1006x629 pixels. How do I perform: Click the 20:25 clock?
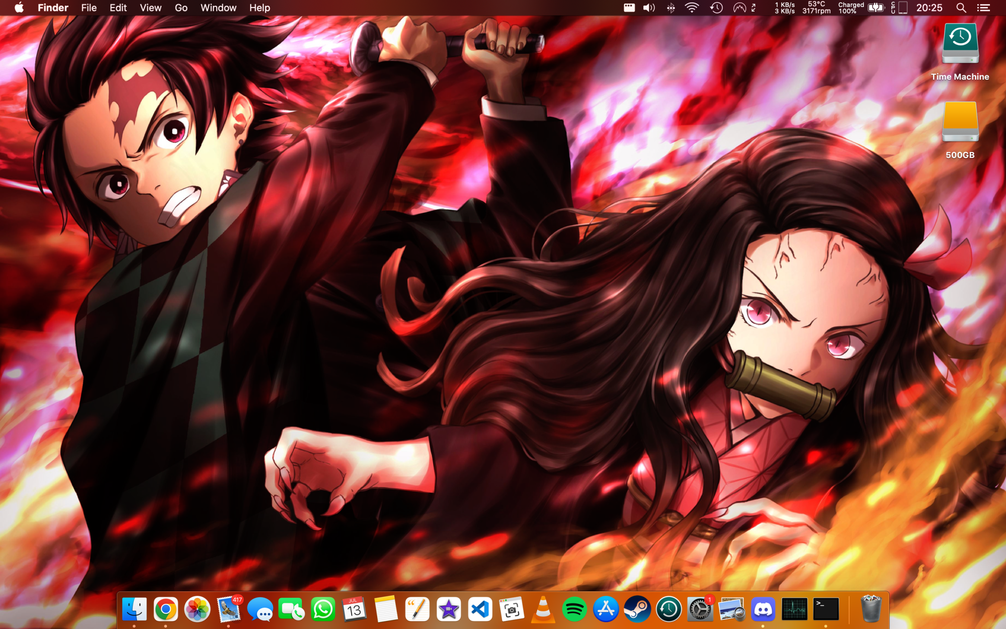pos(929,8)
